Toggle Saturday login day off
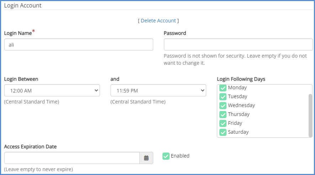This screenshot has width=315, height=175. 223,132
